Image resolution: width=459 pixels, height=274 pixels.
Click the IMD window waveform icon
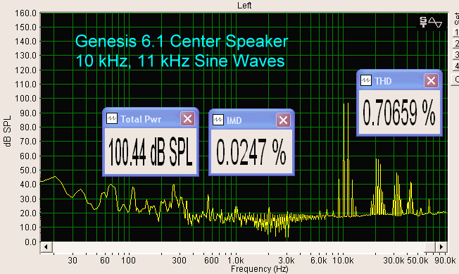[x=218, y=120]
